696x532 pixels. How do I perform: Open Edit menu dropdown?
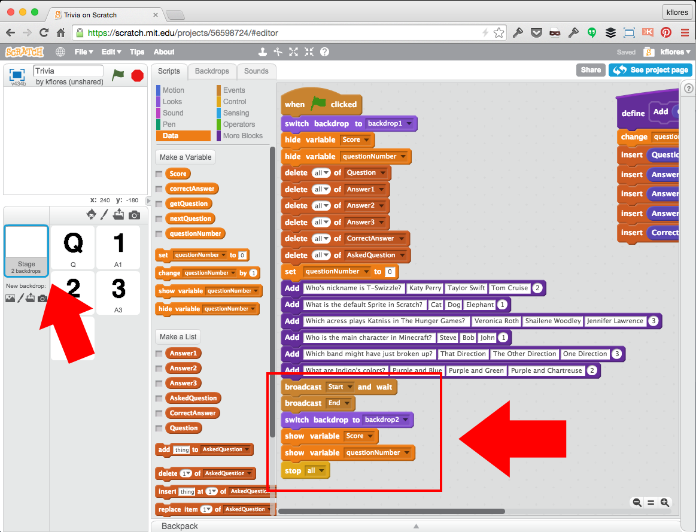[111, 52]
